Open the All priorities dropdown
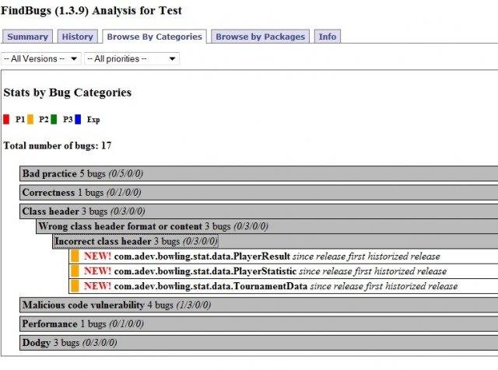 point(132,59)
